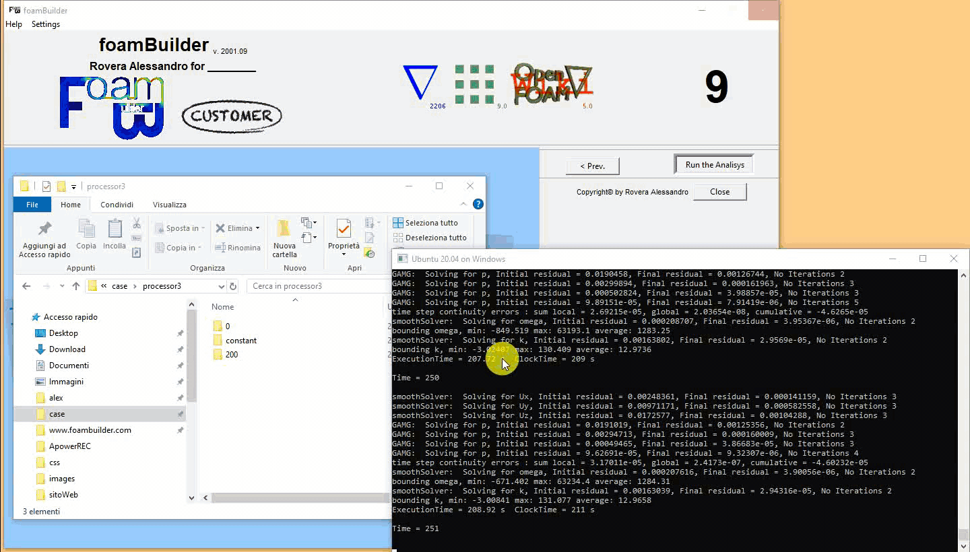Click the Nuova cartella icon

coord(284,228)
